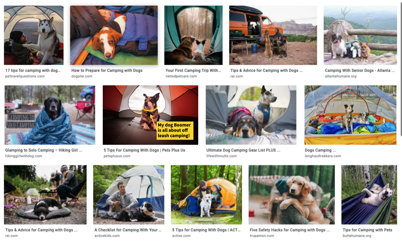This screenshot has width=402, height=241.
Task: Click the atlantahumane.org source link
Action: point(340,76)
